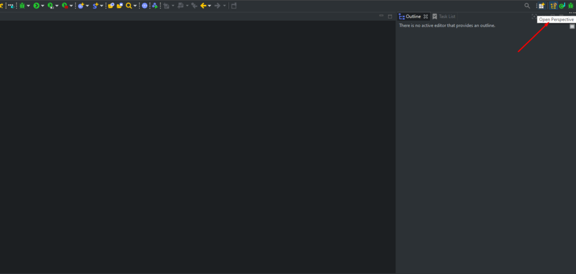Screen dimensions: 576x274
Task: Expand the Debug dropdown arrow
Action: click(28, 6)
